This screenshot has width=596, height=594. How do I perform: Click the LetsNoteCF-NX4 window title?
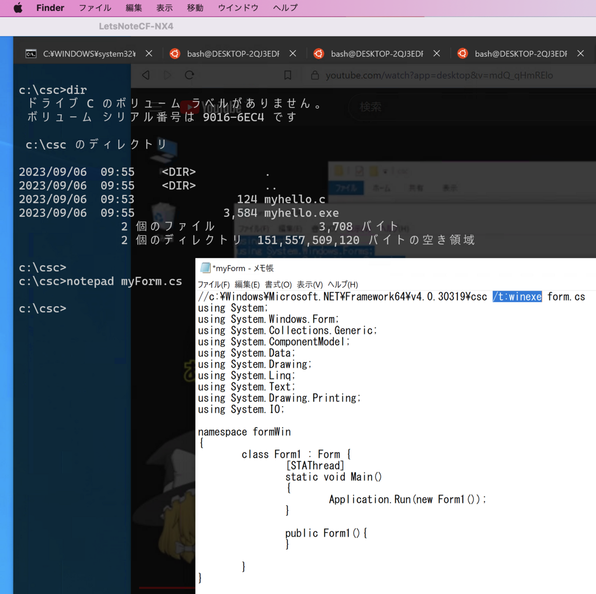(x=136, y=26)
